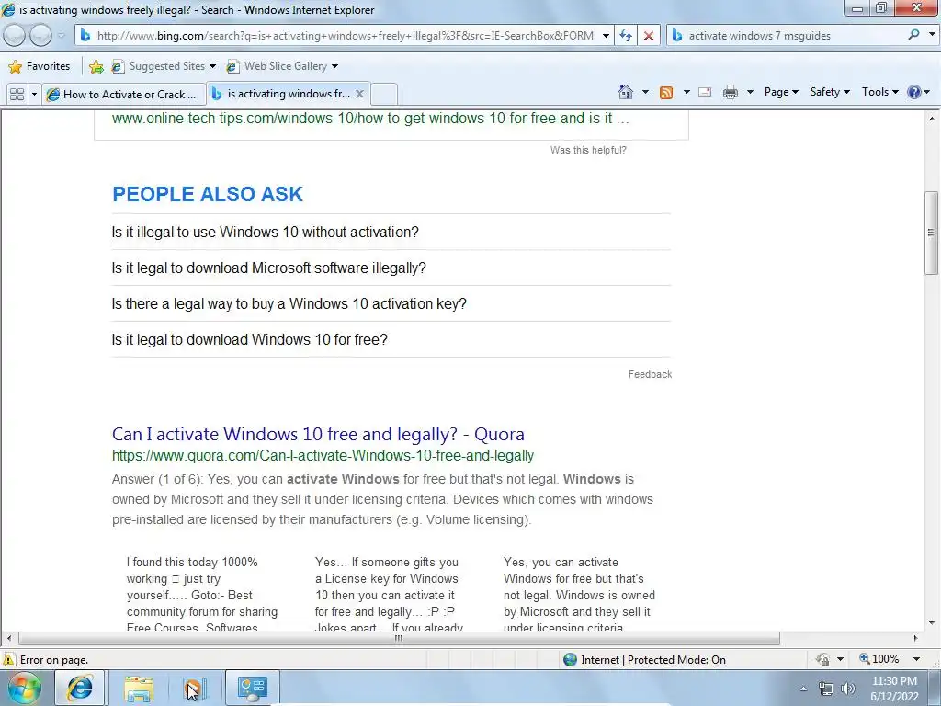Viewport: 941px width, 706px height.
Task: Go back with the browser Back button
Action: click(15, 36)
